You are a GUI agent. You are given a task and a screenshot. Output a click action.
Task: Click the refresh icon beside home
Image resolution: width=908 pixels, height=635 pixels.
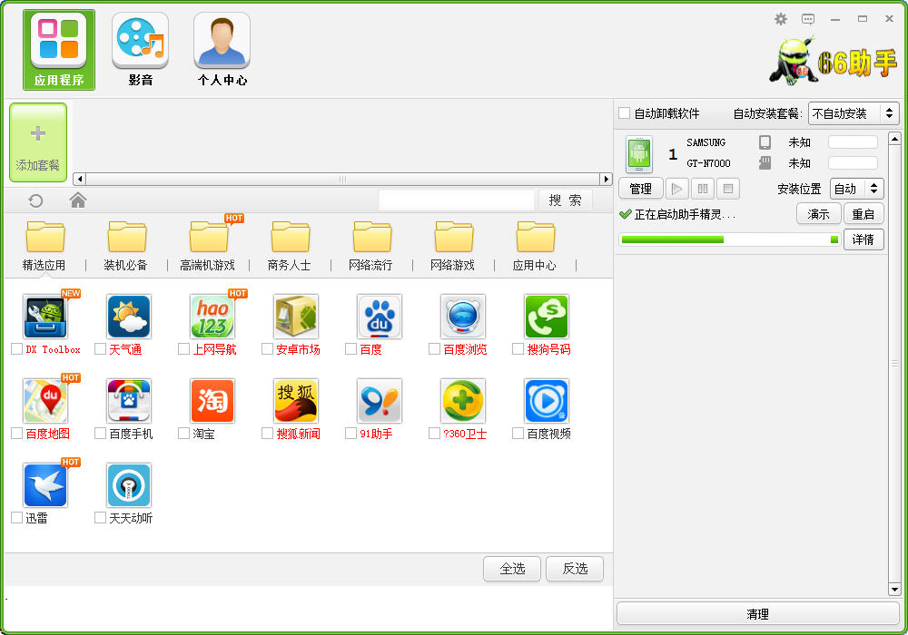36,200
